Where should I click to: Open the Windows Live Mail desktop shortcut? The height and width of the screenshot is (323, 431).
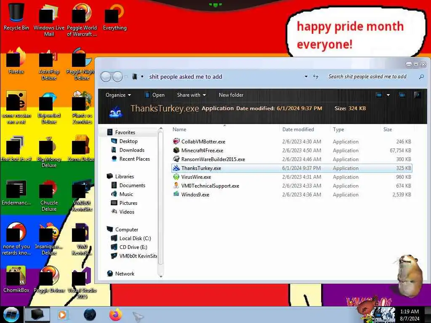point(49,20)
